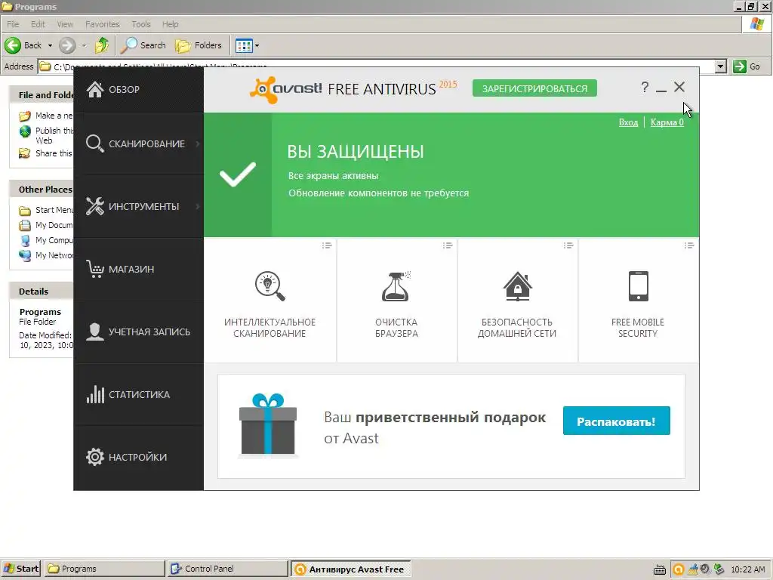The width and height of the screenshot is (773, 580).
Task: Click the Карма 0 link
Action: tap(667, 122)
